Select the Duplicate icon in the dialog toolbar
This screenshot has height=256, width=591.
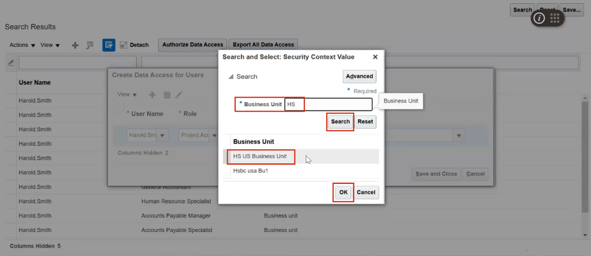(x=167, y=94)
